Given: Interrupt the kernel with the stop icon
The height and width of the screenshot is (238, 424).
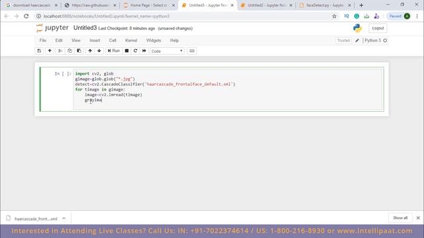Looking at the screenshot, I should click(127, 51).
